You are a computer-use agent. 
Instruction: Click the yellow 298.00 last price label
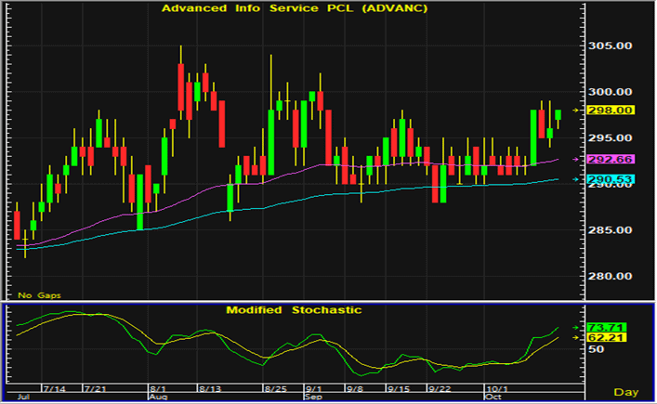[619, 110]
